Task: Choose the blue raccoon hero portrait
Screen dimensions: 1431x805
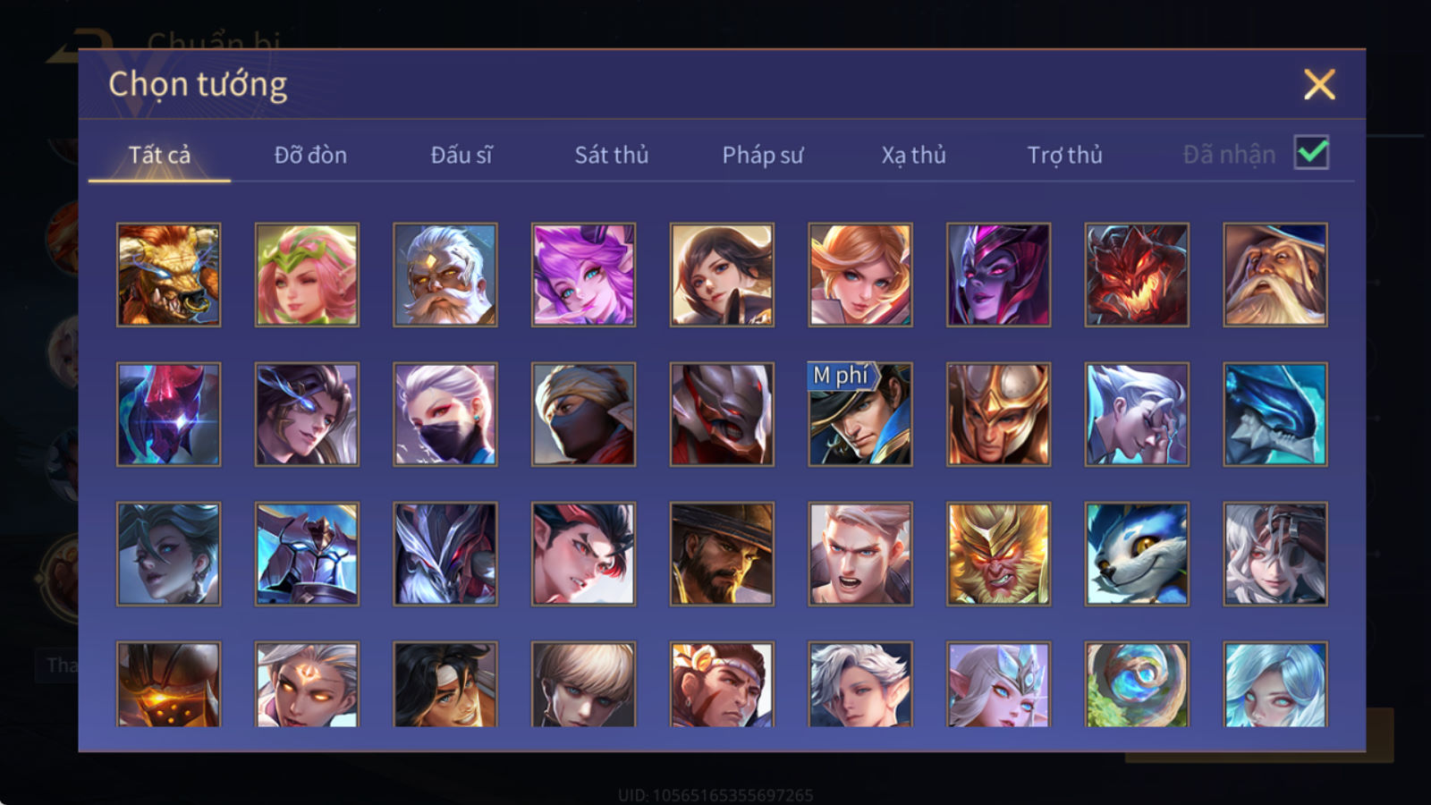Action: [1137, 554]
